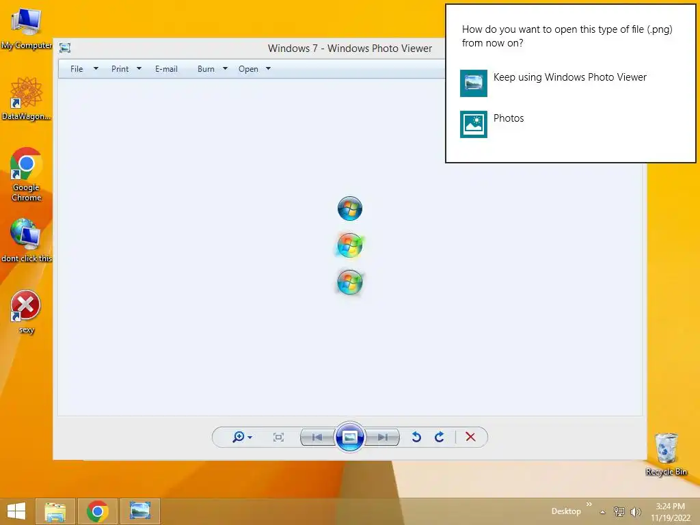Expand the Print dropdown arrow

click(139, 69)
